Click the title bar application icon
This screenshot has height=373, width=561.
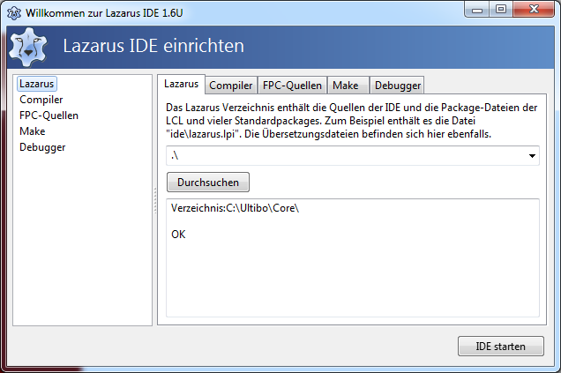click(14, 13)
